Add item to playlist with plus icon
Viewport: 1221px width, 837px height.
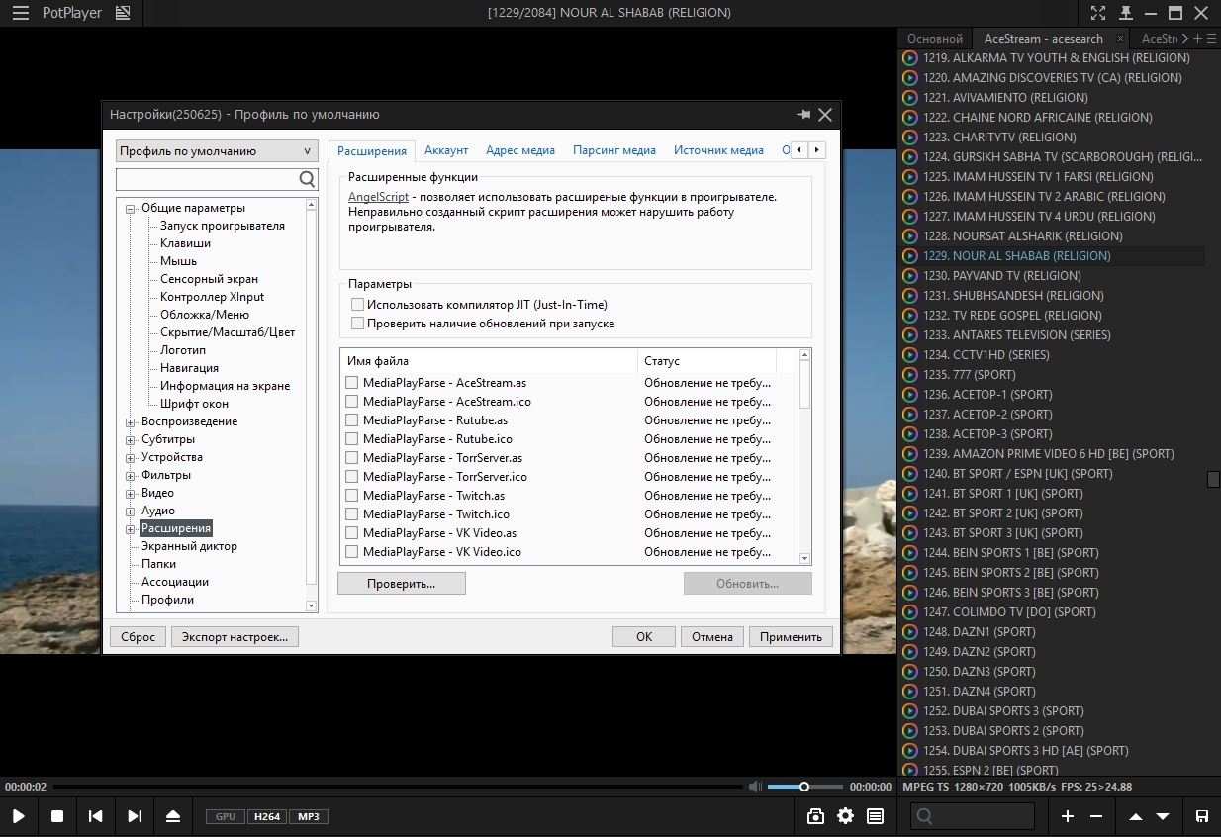(1068, 816)
